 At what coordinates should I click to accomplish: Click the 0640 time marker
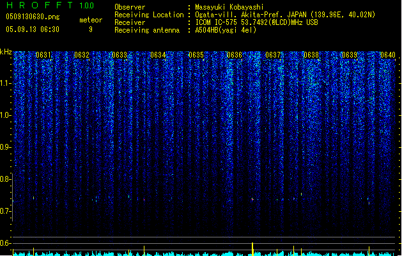pos(388,55)
